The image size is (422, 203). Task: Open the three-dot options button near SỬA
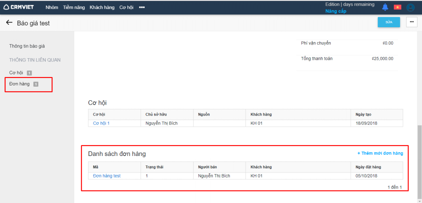tap(411, 22)
